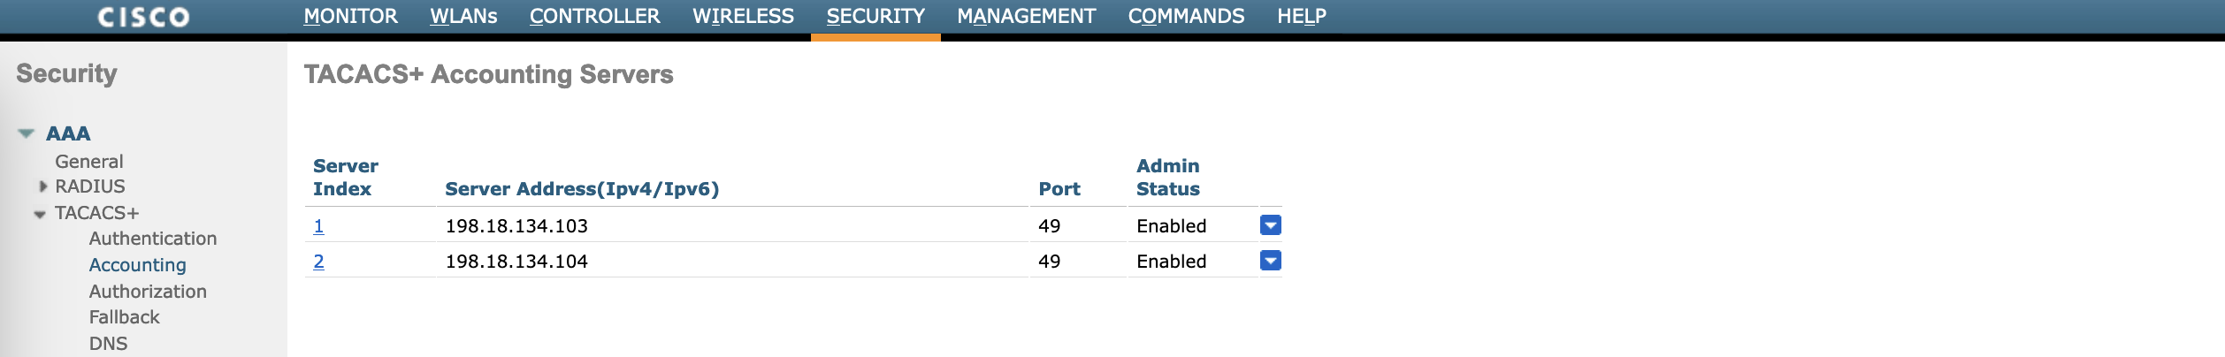The height and width of the screenshot is (357, 2225).
Task: Open server index 2 link
Action: tap(318, 262)
